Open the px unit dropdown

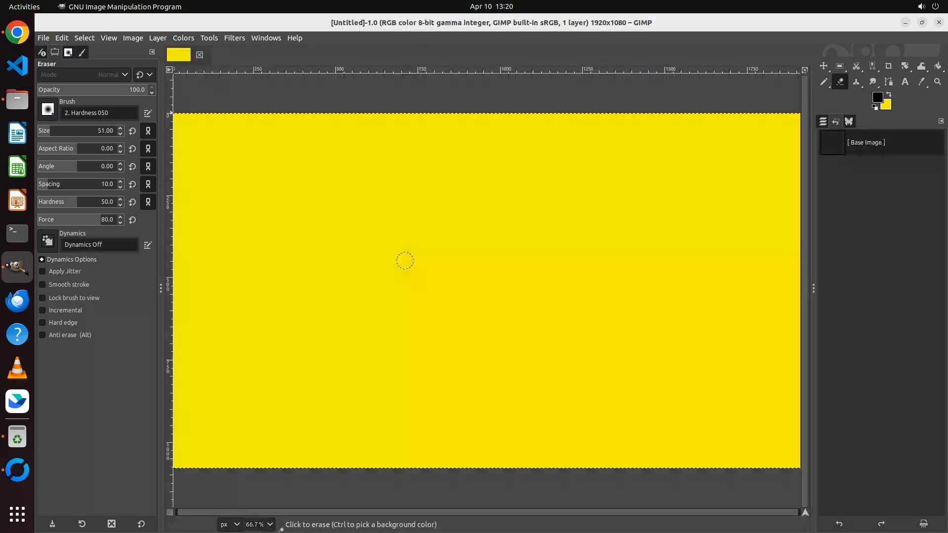click(237, 524)
